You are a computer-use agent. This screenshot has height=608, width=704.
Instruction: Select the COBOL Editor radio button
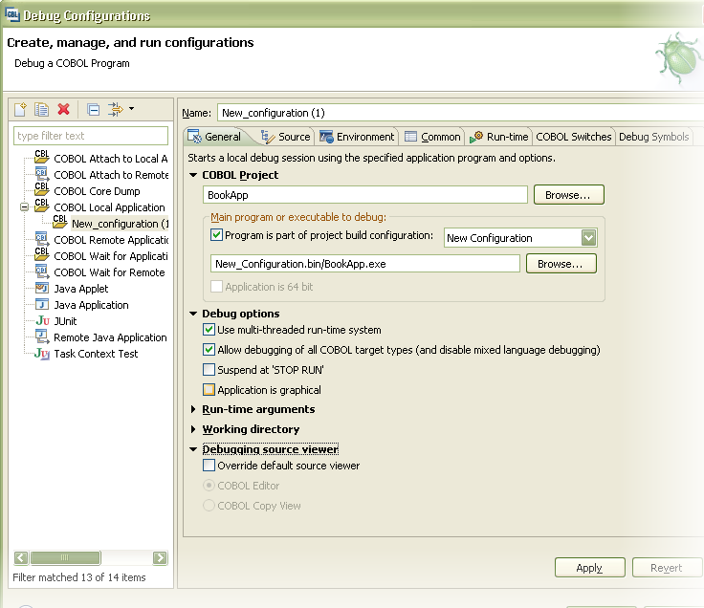(x=209, y=486)
